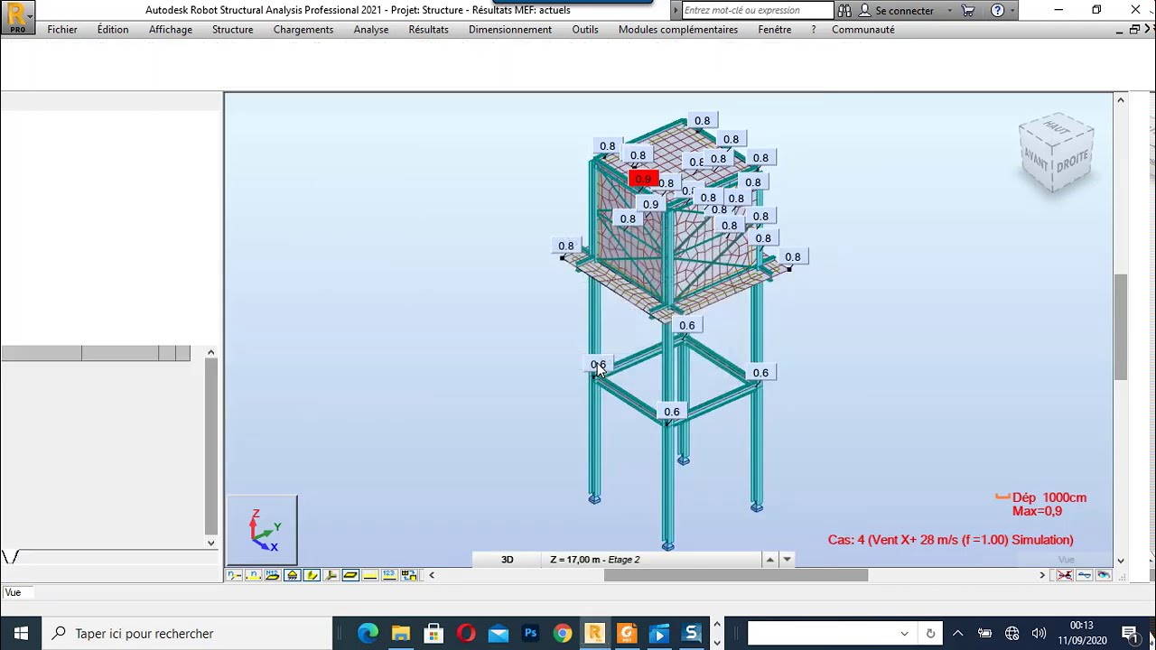Open File Explorer from taskbar

pos(400,634)
